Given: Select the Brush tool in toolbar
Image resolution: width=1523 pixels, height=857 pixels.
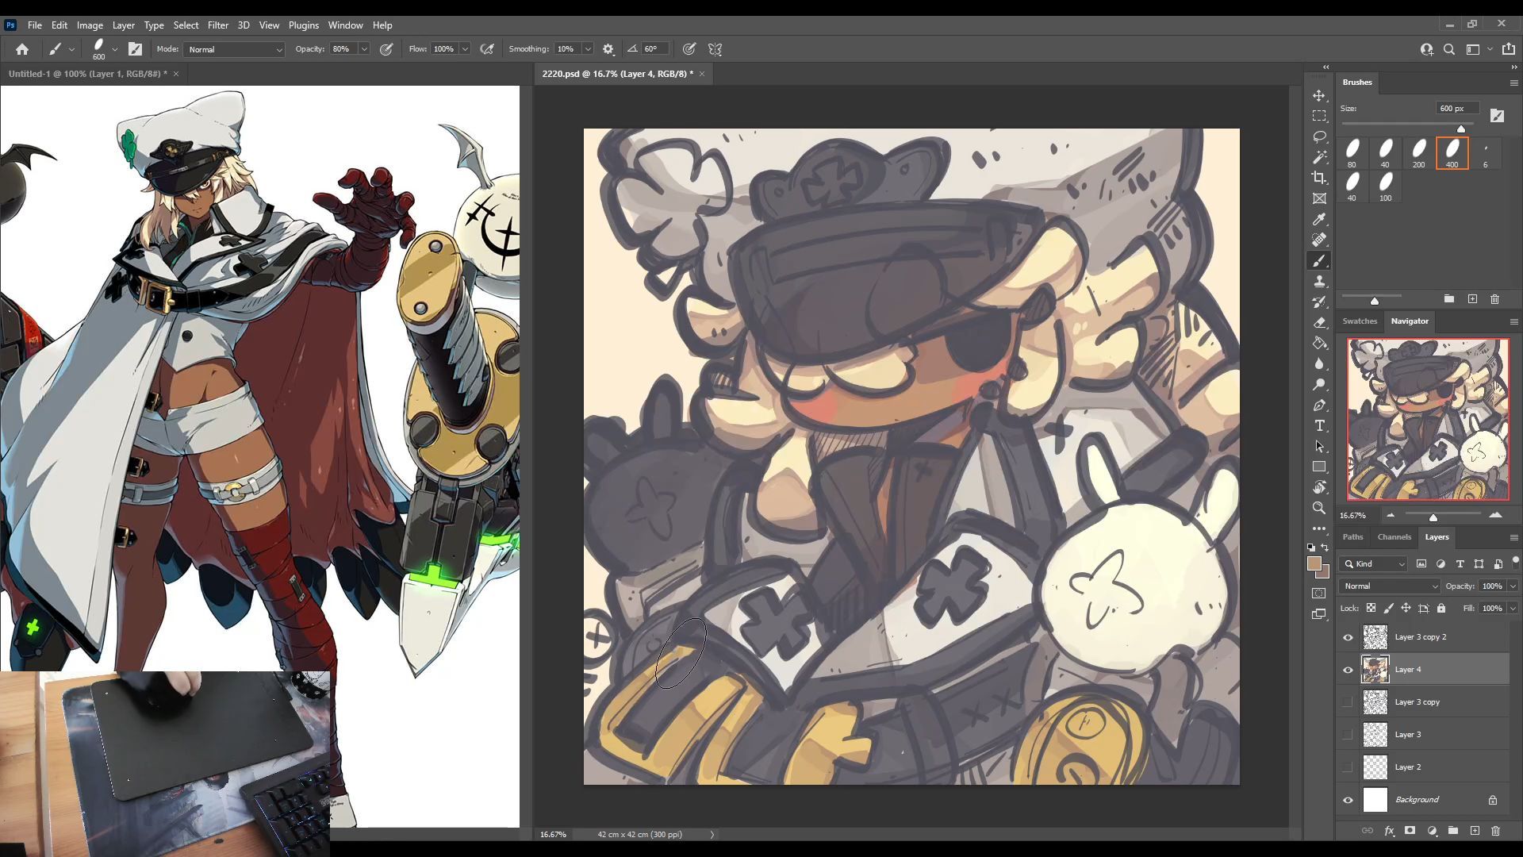Looking at the screenshot, I should click(1319, 261).
